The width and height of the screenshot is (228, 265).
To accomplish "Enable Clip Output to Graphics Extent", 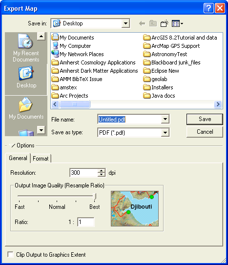I will [10, 254].
